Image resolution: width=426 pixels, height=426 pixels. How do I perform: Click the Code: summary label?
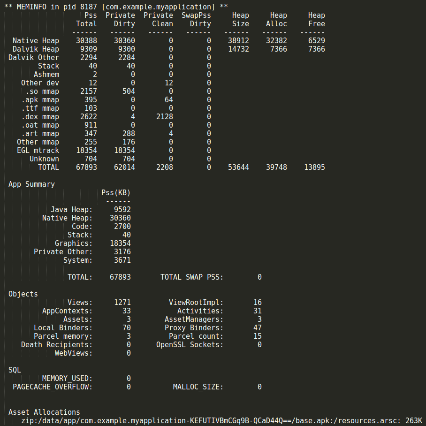coord(82,226)
